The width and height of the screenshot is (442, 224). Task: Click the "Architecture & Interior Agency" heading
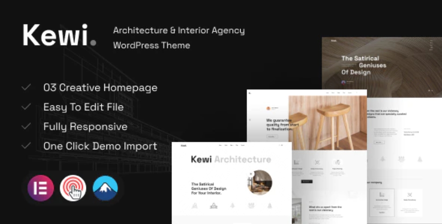[x=179, y=30]
